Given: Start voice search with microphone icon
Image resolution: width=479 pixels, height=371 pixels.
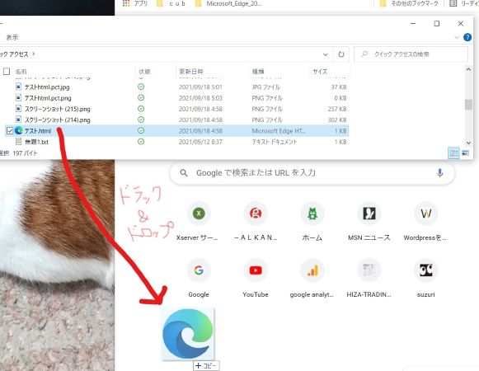Looking at the screenshot, I should (439, 172).
